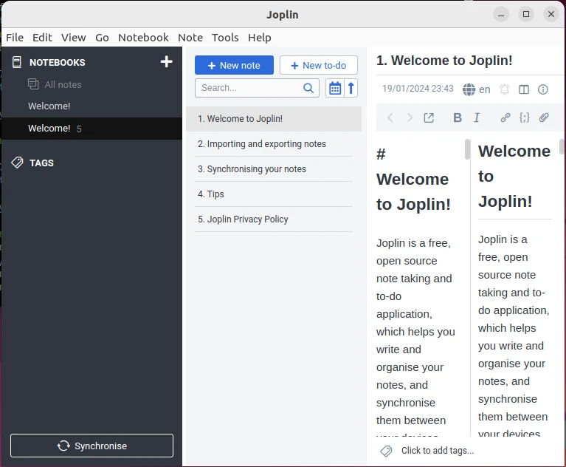Expand the Tags section header

tap(41, 163)
